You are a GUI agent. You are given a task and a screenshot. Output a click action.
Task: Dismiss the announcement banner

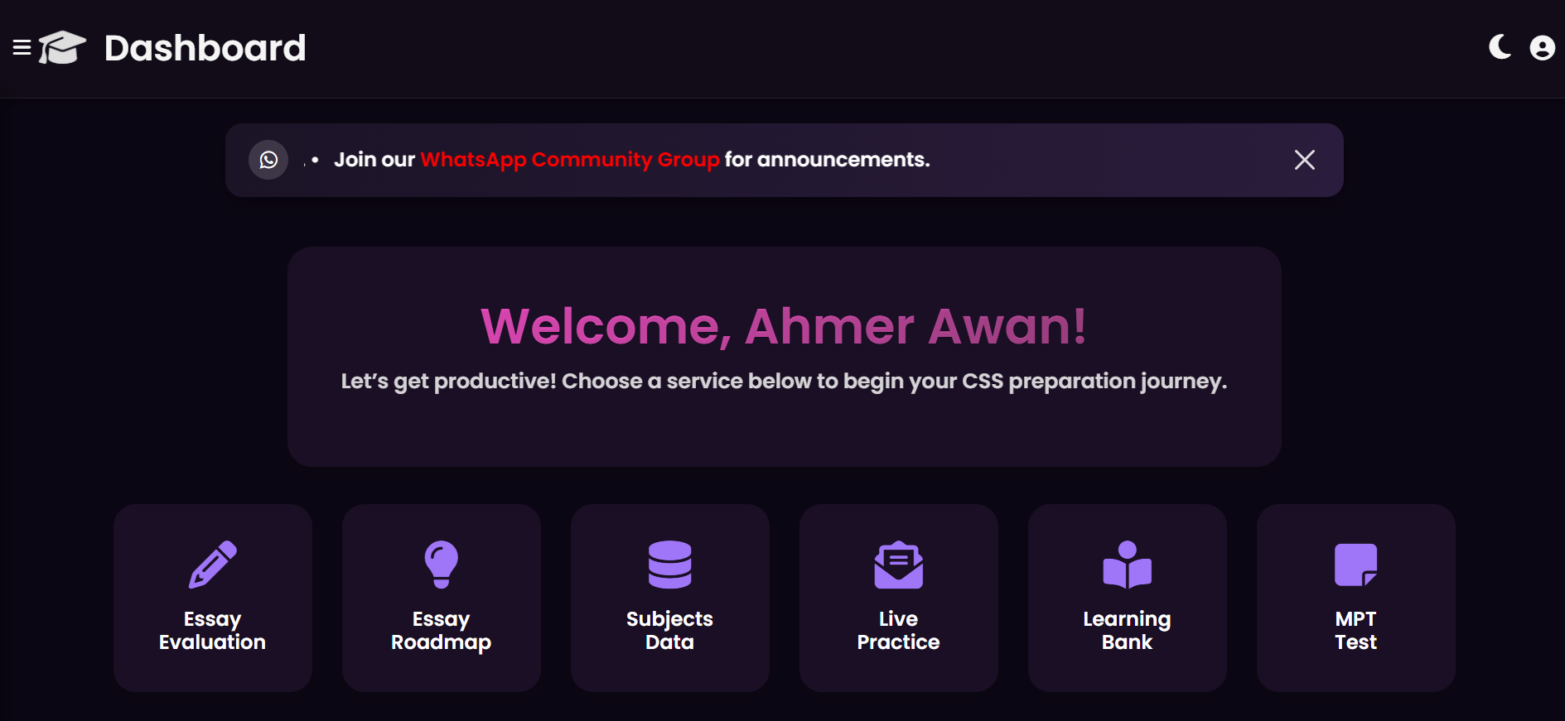(1304, 160)
